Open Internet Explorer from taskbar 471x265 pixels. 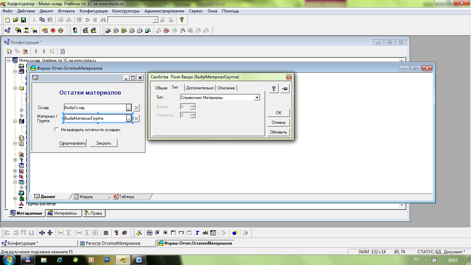coord(59,259)
